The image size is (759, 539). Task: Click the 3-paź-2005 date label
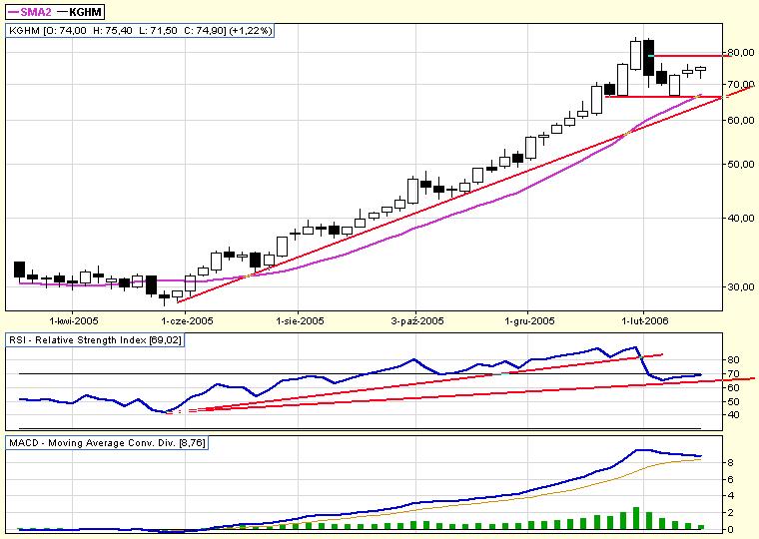[x=416, y=320]
